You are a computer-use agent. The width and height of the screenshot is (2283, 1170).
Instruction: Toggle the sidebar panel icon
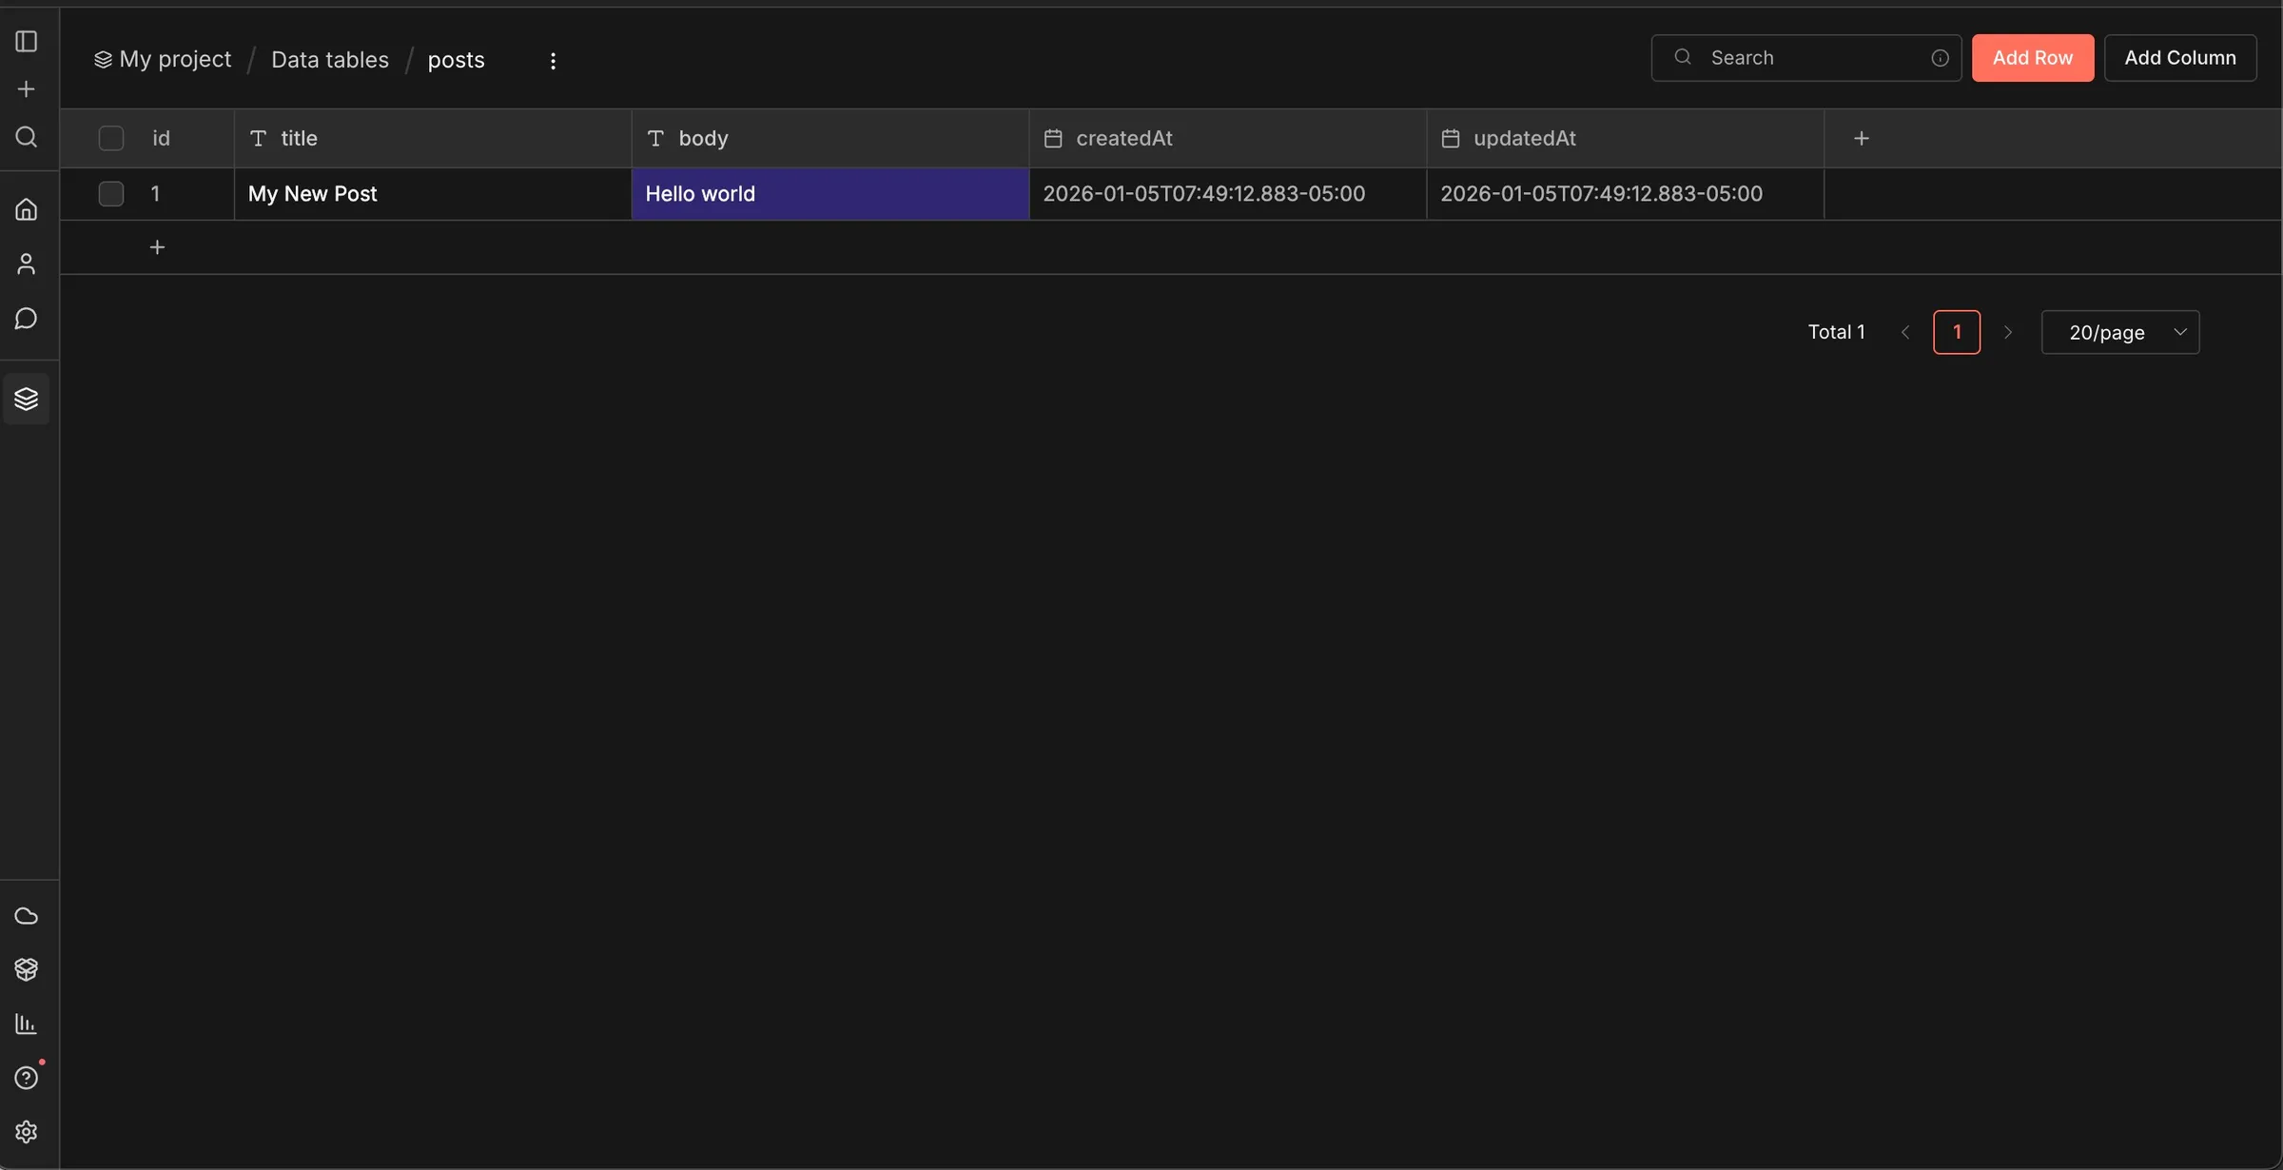click(27, 41)
